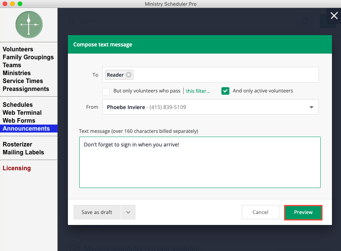Cancel the text message
Image resolution: width=341 pixels, height=251 pixels.
(x=260, y=212)
